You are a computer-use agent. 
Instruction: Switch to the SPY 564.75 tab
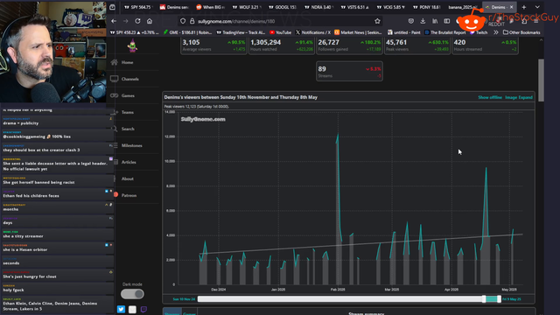137,7
